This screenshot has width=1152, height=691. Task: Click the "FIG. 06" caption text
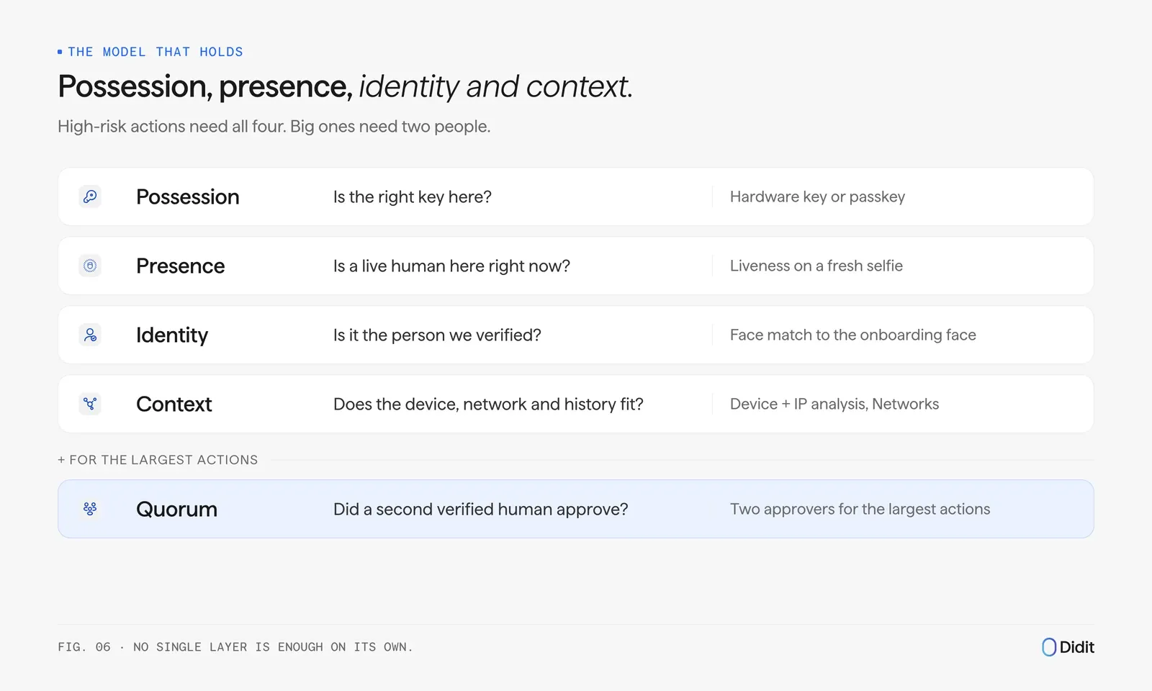tap(235, 647)
